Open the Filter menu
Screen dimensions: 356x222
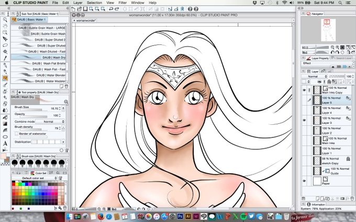tap(123, 3)
